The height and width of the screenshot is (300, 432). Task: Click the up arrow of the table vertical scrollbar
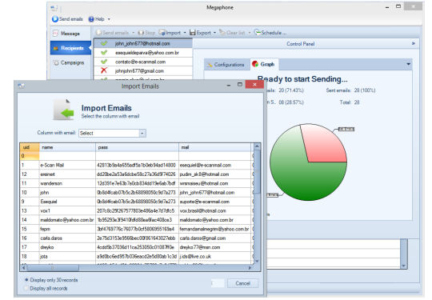click(x=257, y=146)
